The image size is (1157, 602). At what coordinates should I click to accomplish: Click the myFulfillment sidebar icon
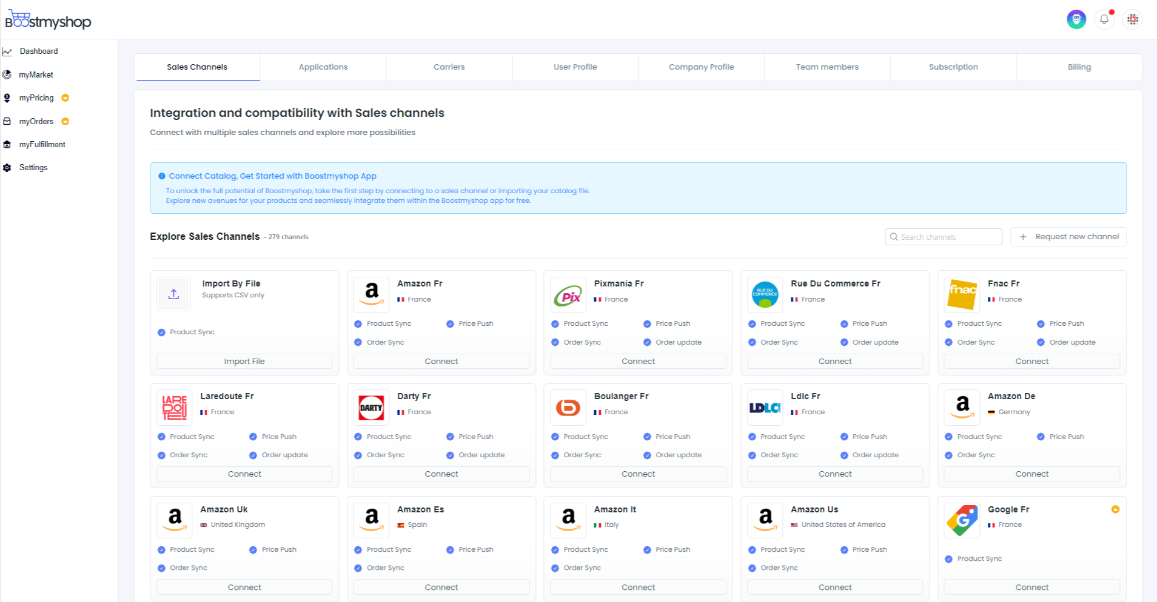click(x=7, y=144)
